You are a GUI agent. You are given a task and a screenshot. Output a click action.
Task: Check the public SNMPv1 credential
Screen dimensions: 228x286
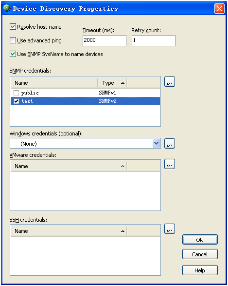pyautogui.click(x=16, y=93)
